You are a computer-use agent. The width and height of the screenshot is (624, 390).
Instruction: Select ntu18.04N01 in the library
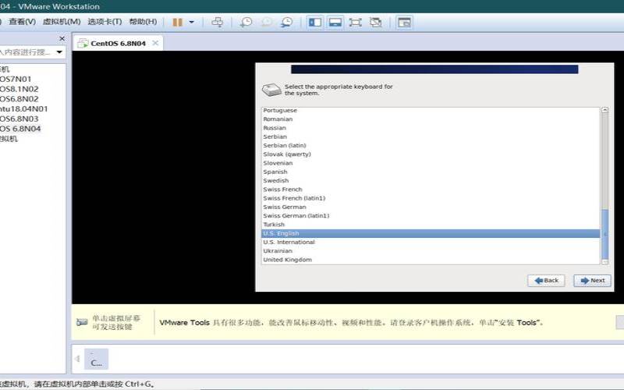(x=24, y=108)
